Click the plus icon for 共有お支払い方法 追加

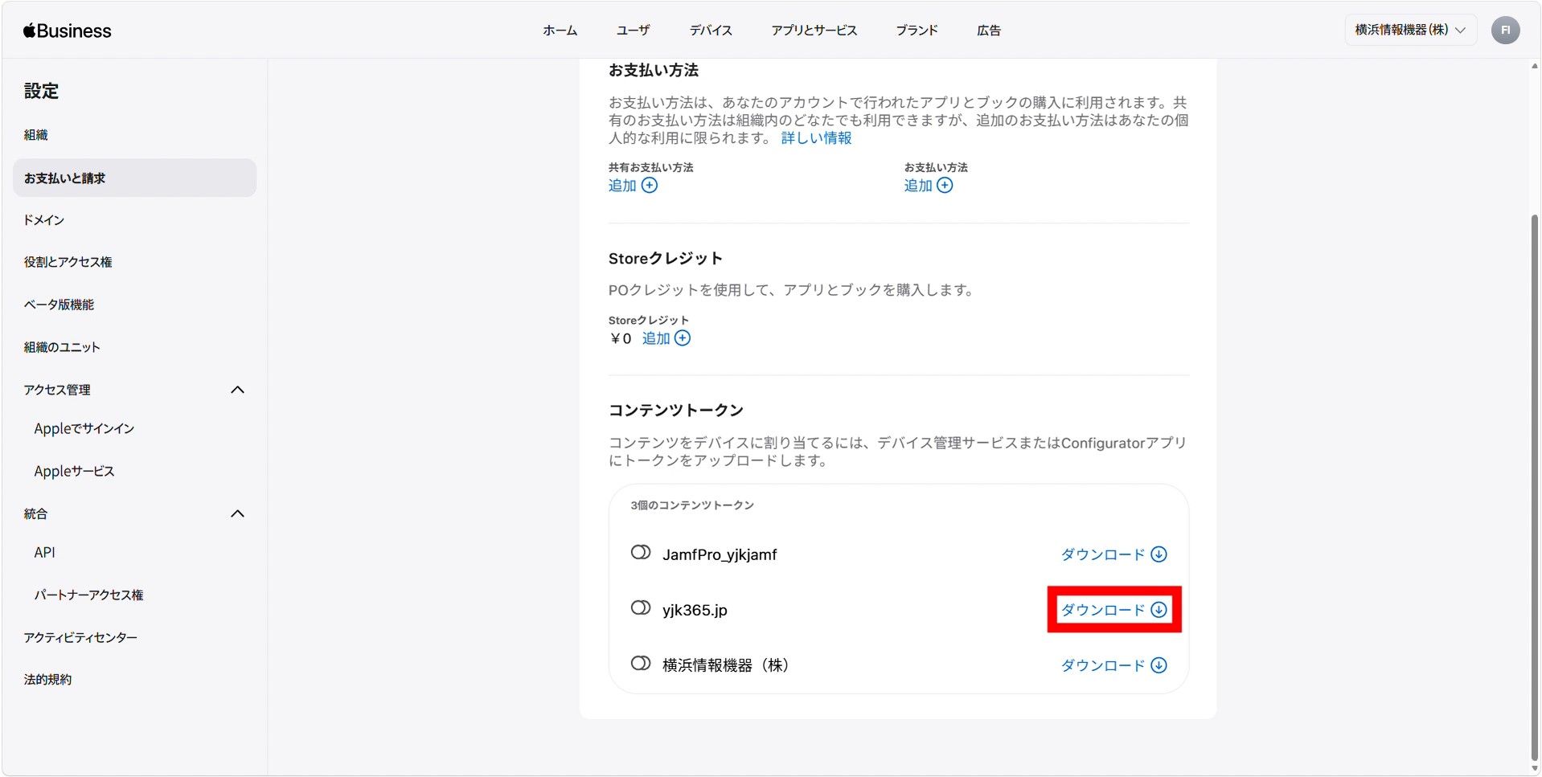point(650,186)
